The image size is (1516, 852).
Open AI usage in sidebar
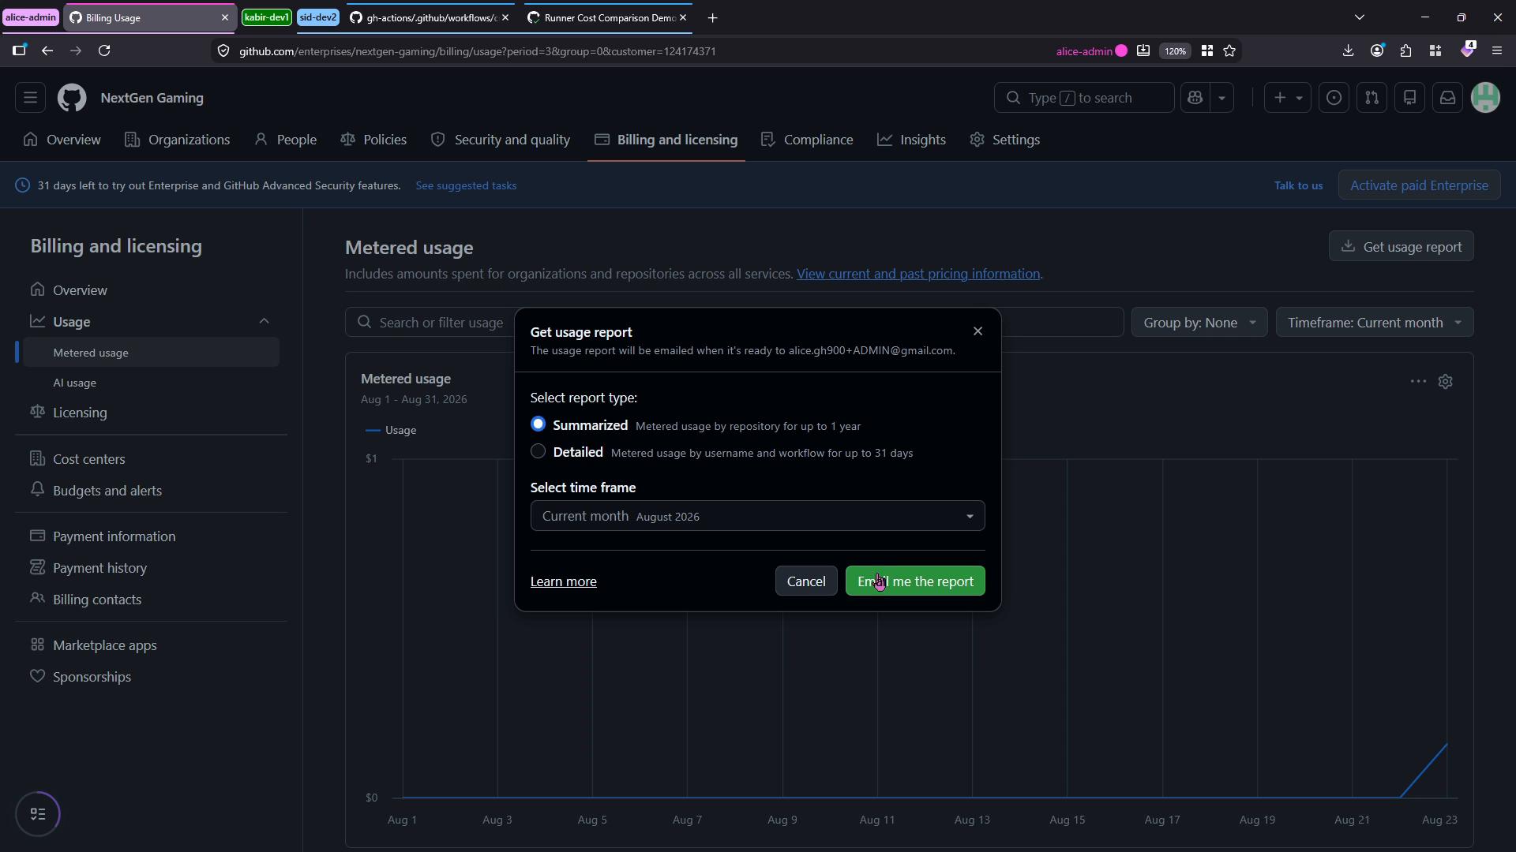pos(151,383)
